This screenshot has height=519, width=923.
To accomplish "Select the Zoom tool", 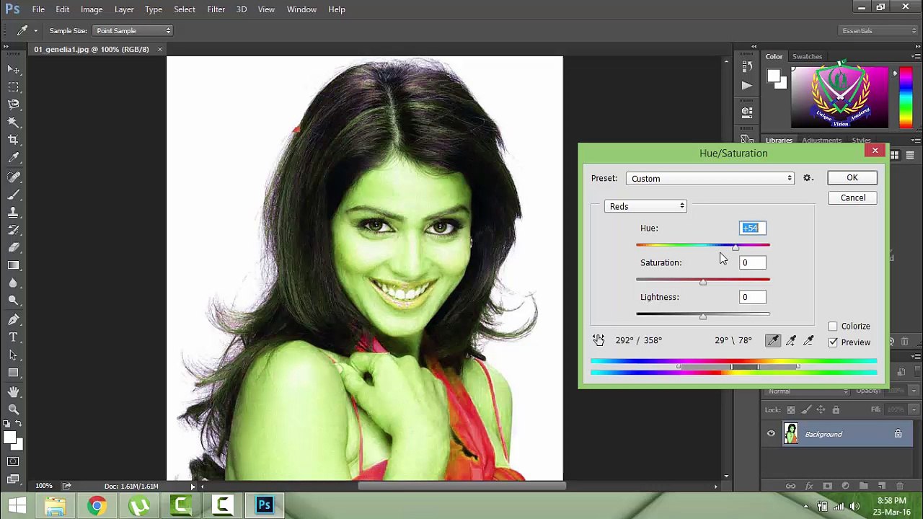I will click(13, 409).
